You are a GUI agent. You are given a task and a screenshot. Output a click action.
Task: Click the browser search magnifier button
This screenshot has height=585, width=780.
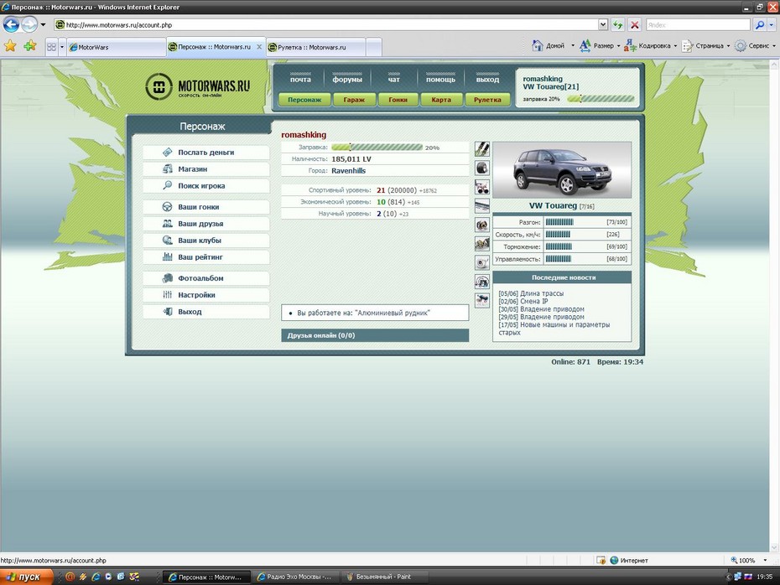tap(759, 24)
